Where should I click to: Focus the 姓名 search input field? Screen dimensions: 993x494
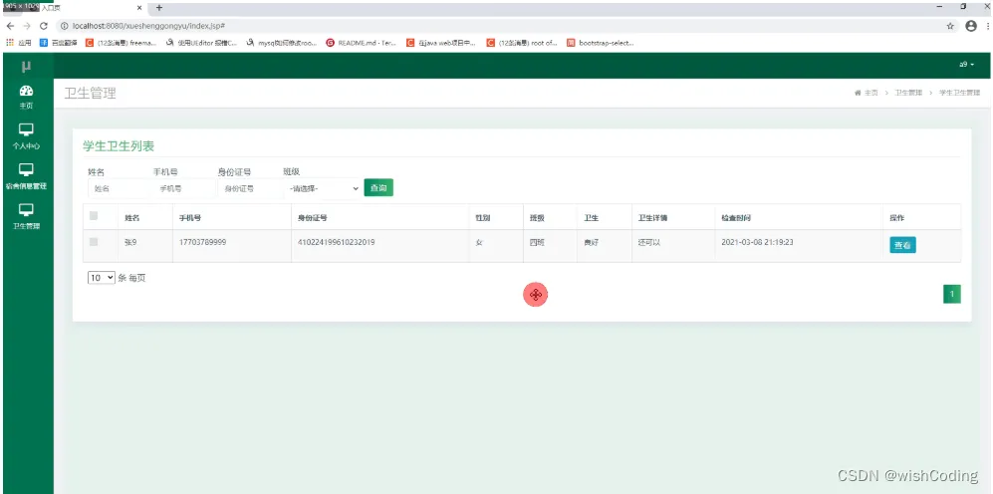coord(120,188)
